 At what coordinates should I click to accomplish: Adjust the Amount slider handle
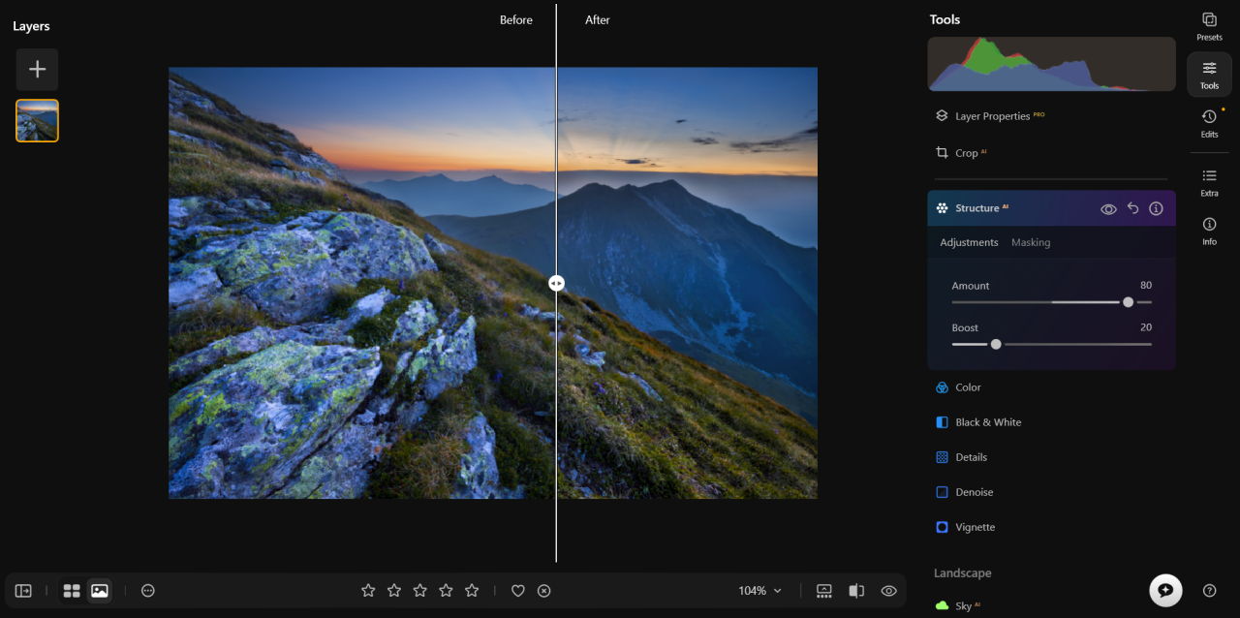point(1128,302)
